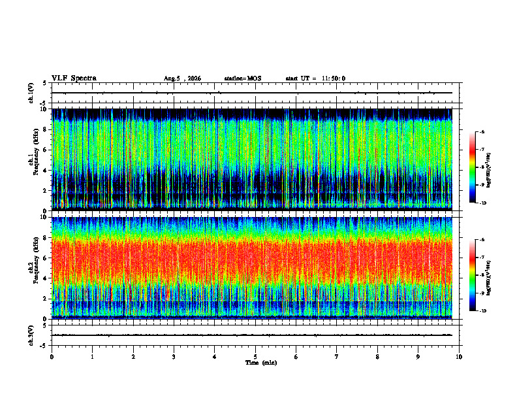
Task: Click the ch.3(V) axis label
Action: (x=31, y=335)
